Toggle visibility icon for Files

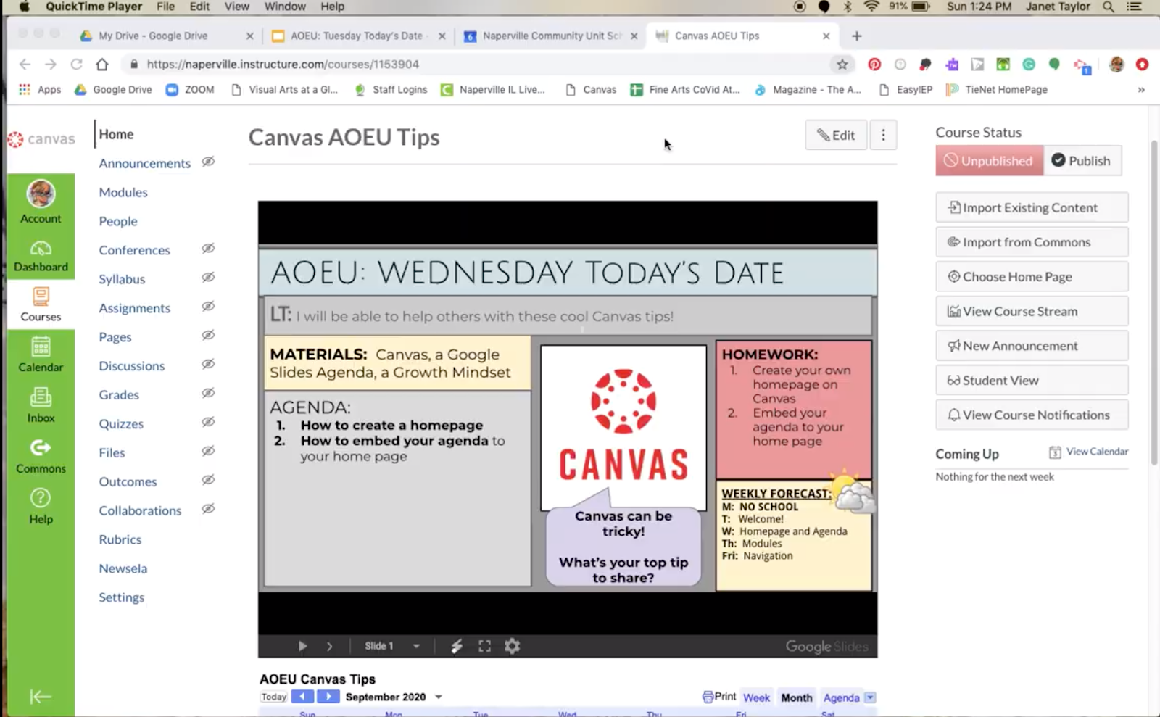click(208, 451)
